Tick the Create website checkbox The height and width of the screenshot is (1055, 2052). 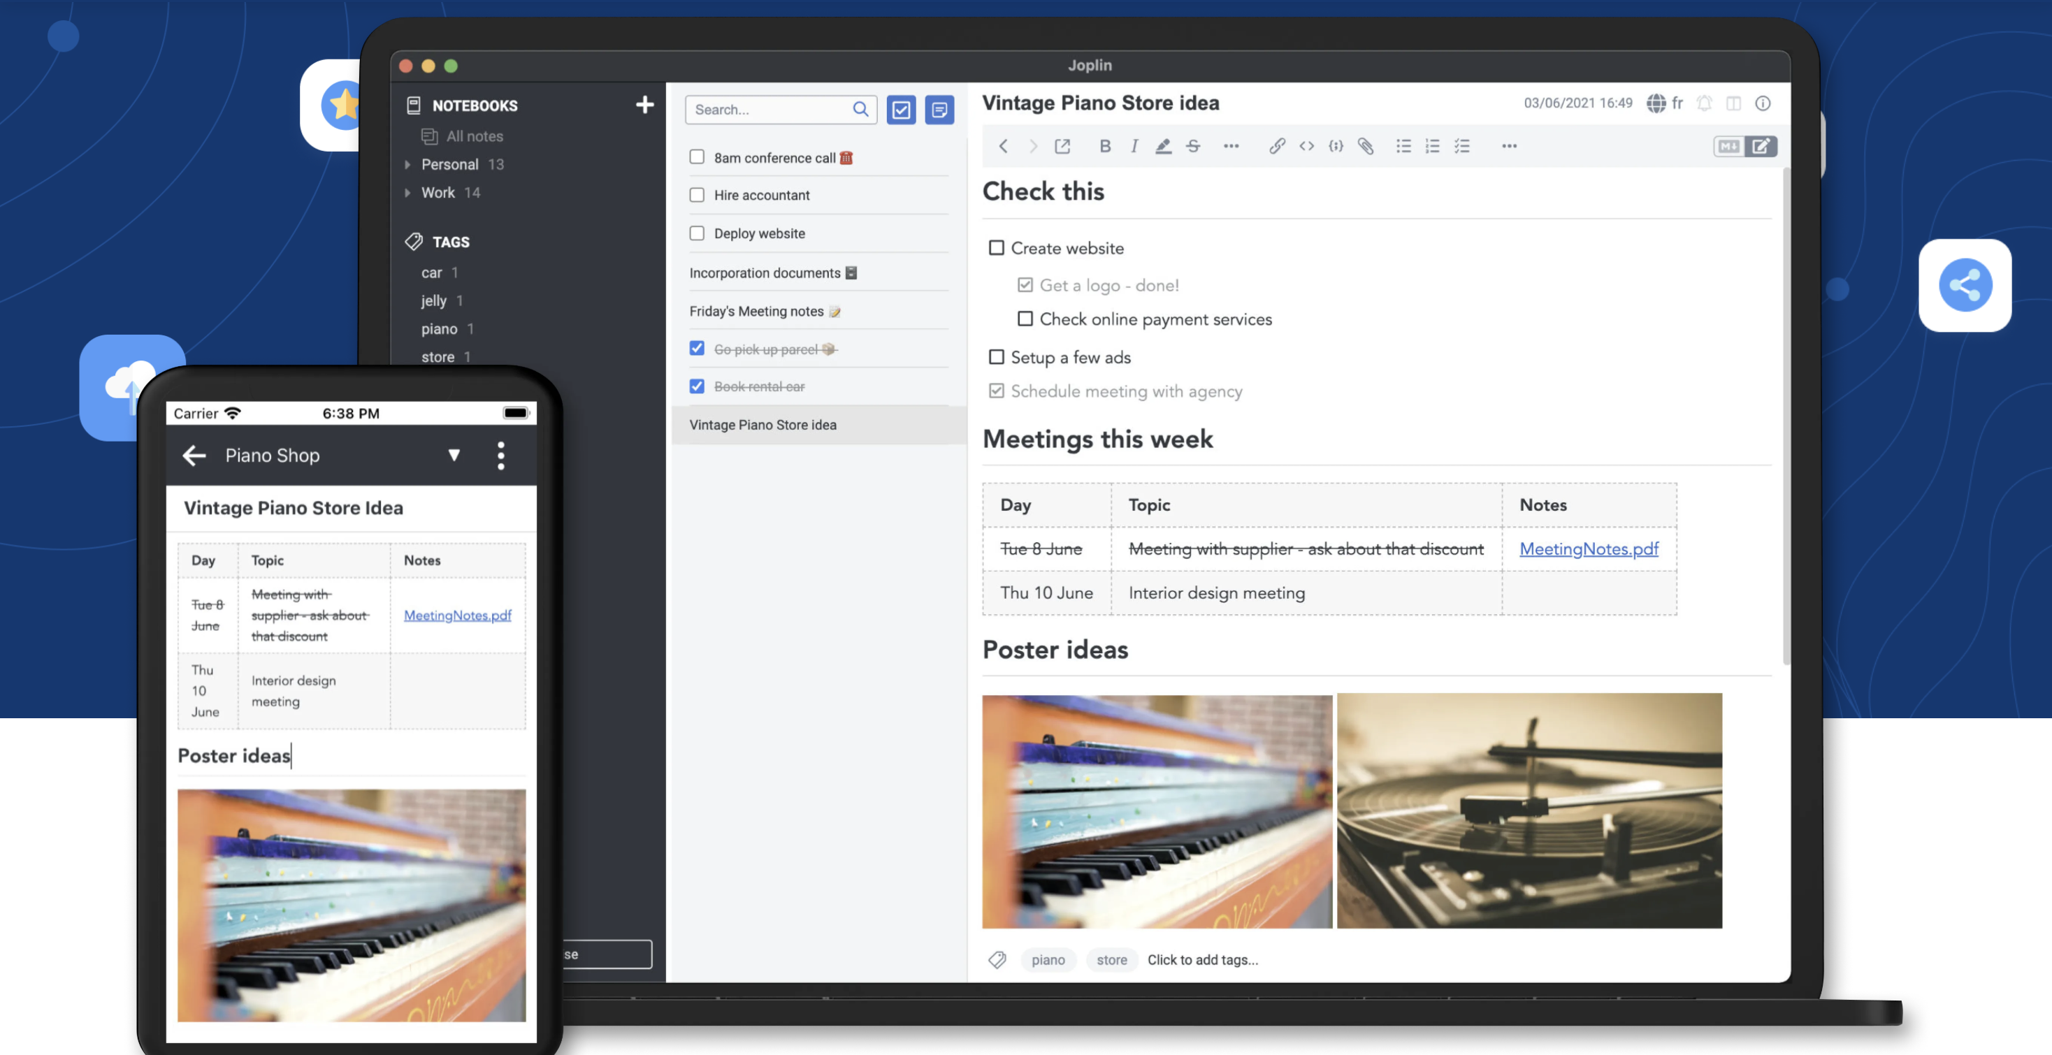[996, 247]
